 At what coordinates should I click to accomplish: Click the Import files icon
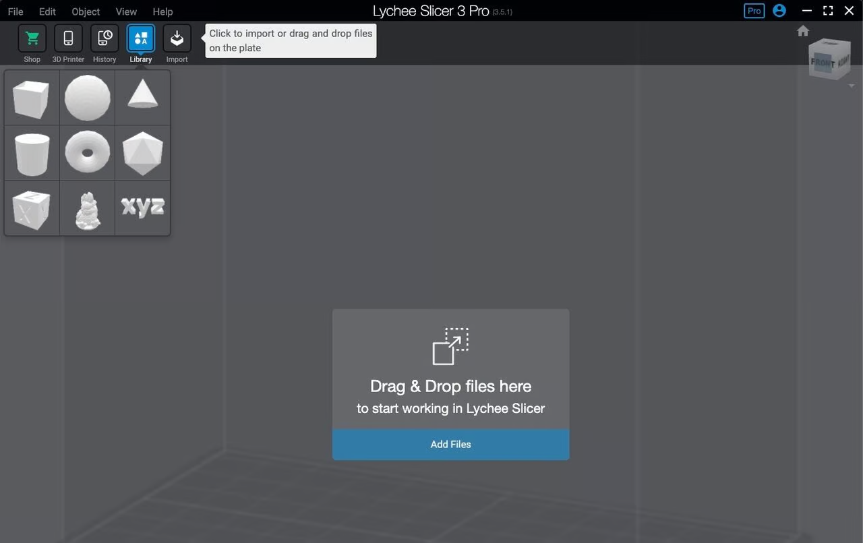click(x=177, y=39)
